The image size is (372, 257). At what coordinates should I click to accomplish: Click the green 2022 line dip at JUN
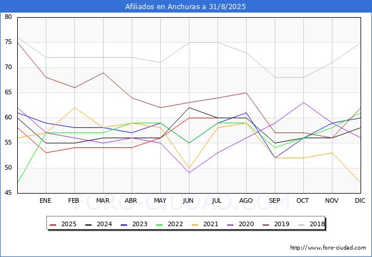pos(189,143)
